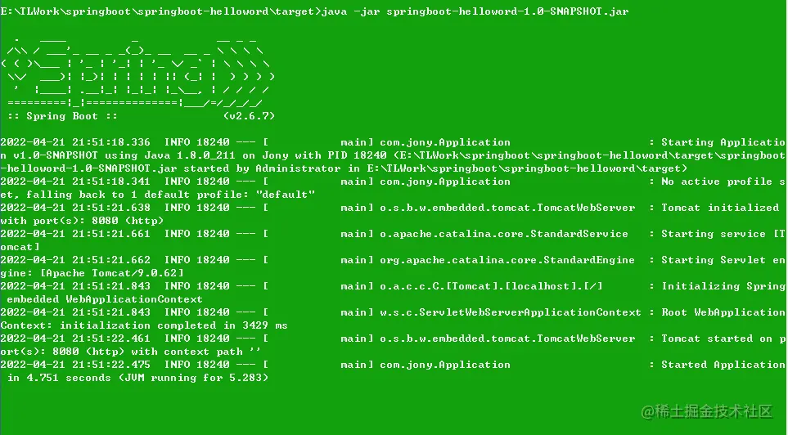This screenshot has height=435, width=788.
Task: Click the ': Starting Applicatio' message text
Action: 718,142
